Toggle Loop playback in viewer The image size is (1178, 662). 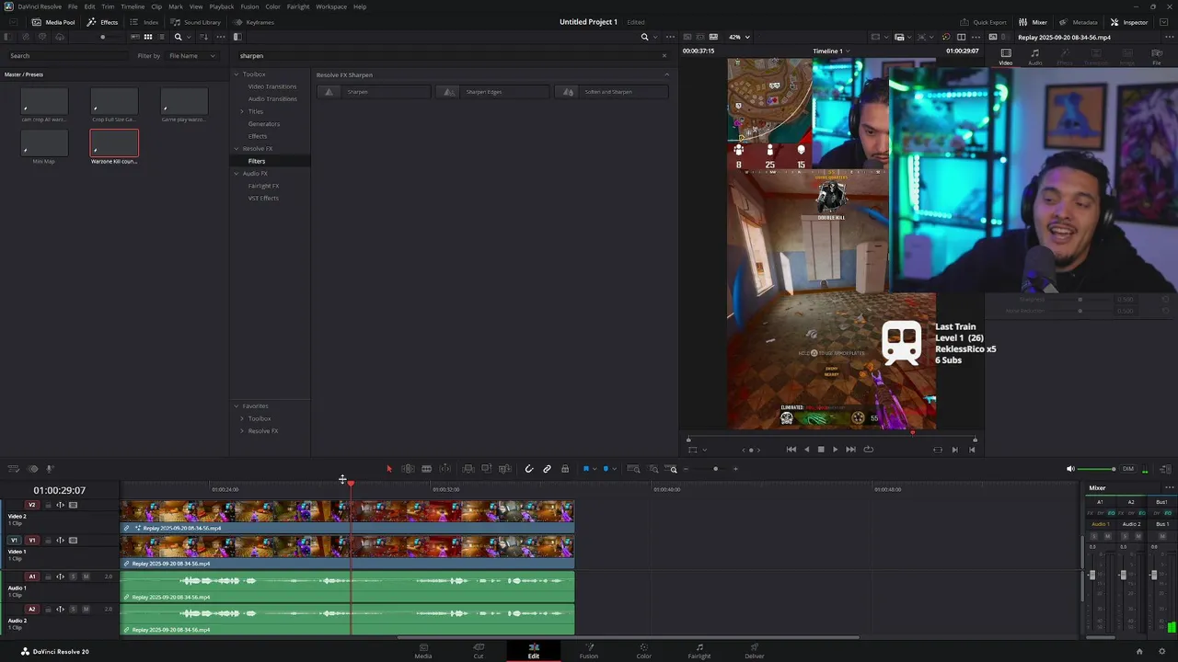[x=868, y=450]
